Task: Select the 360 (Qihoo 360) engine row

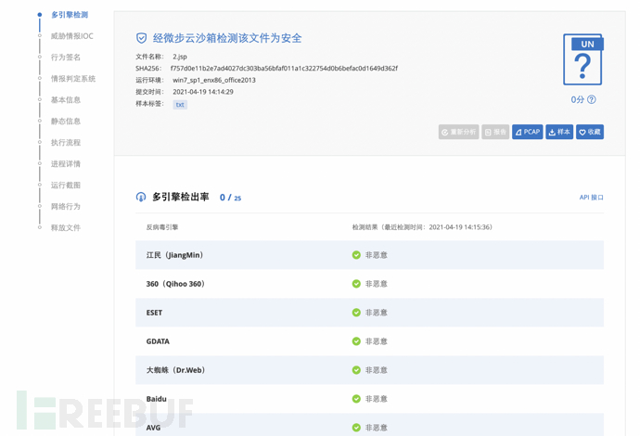Action: click(369, 284)
